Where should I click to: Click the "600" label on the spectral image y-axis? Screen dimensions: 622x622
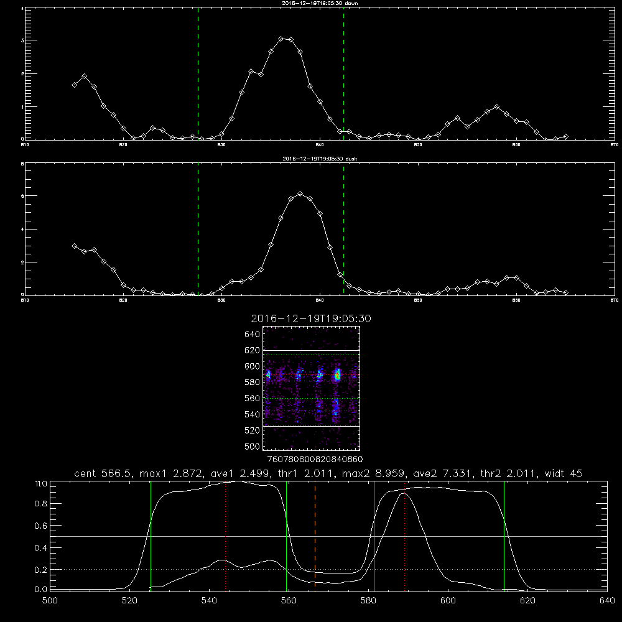point(253,366)
